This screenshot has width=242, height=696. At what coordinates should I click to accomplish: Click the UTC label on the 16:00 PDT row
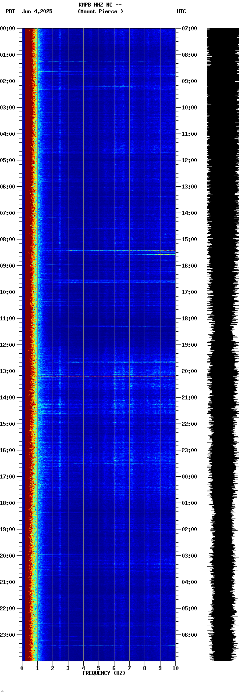[189, 450]
